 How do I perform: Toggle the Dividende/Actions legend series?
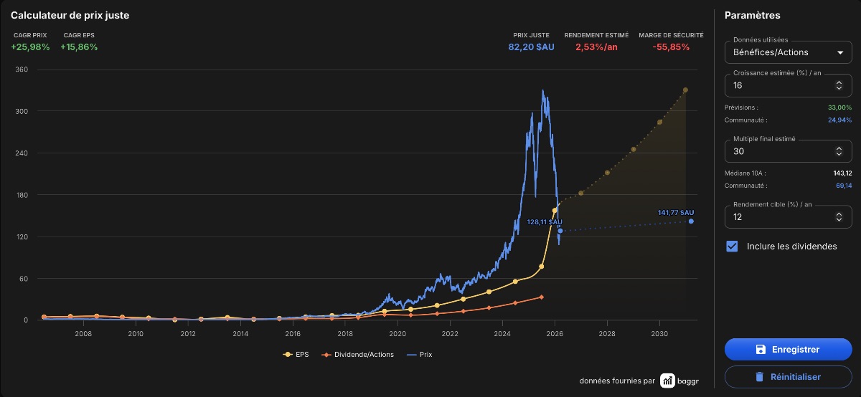358,354
